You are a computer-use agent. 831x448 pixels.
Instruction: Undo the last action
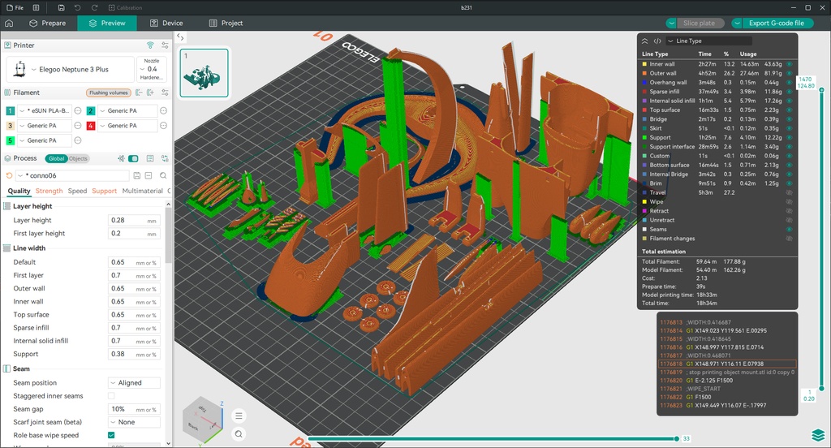click(x=77, y=7)
